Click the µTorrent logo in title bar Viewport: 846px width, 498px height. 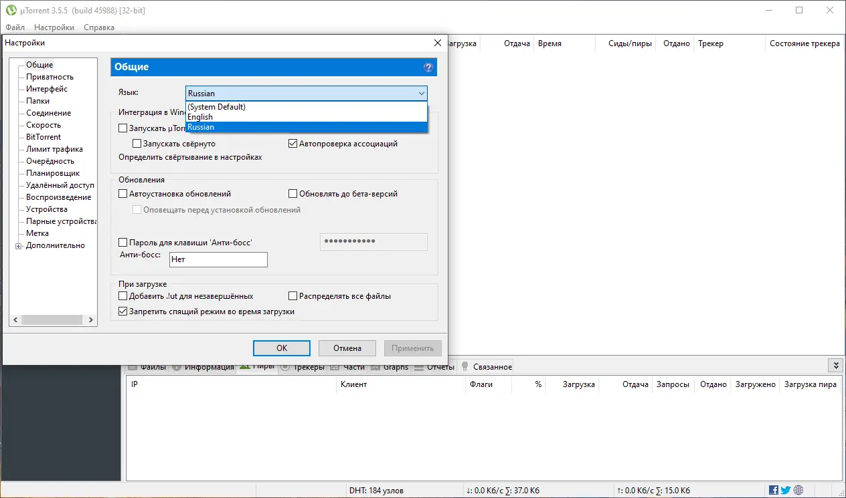11,10
